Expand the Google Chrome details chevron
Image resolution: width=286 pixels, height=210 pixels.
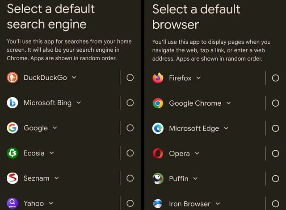click(x=228, y=103)
